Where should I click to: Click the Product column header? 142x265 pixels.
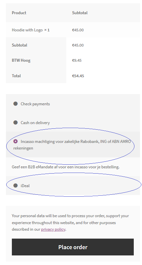[19, 13]
